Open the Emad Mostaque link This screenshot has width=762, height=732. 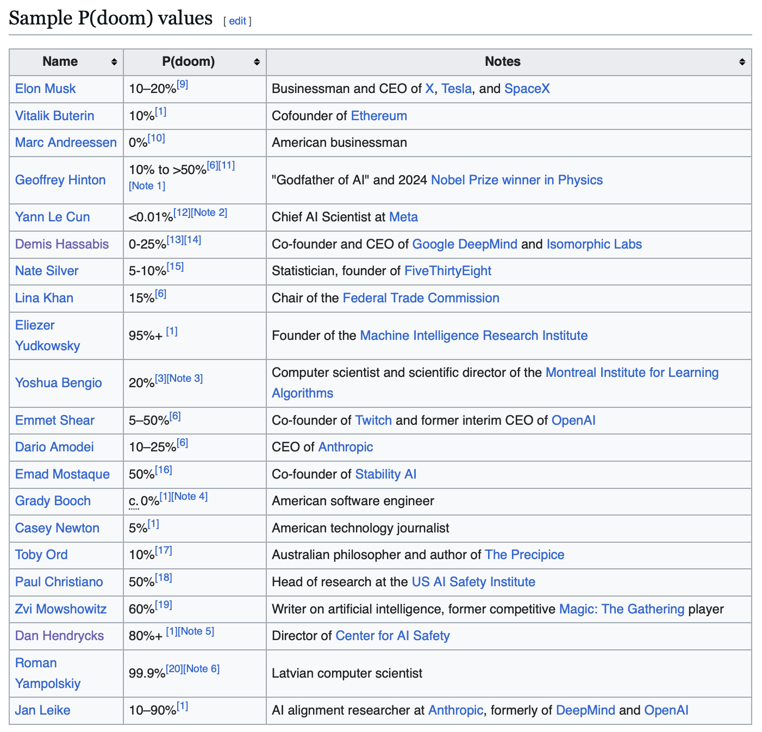[63, 474]
